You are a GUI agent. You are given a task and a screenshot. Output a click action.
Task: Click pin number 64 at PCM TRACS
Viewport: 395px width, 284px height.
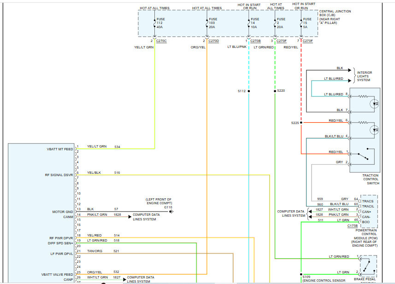point(356,199)
